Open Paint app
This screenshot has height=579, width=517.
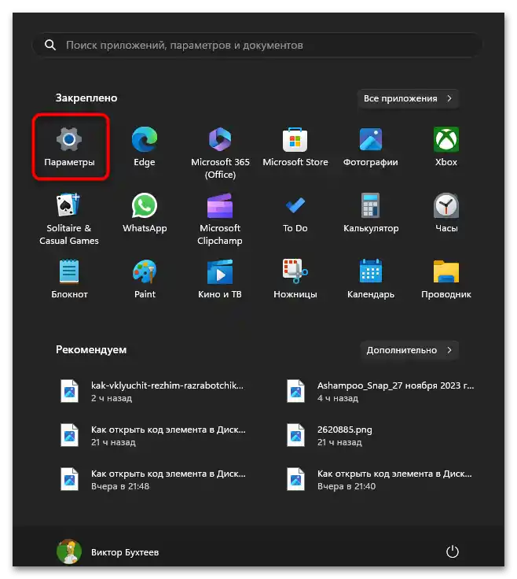click(145, 278)
